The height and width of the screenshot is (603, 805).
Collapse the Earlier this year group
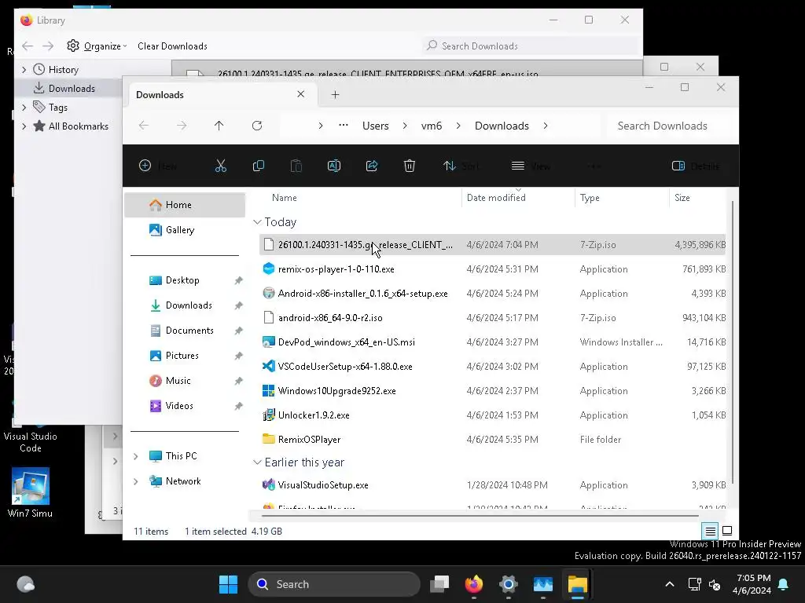click(257, 462)
